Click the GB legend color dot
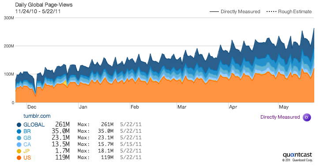320x167 pixels. (x=19, y=138)
